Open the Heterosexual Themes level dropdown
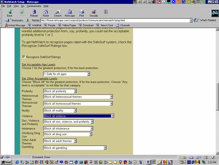Screen dimensions: 219x165 point(78,97)
